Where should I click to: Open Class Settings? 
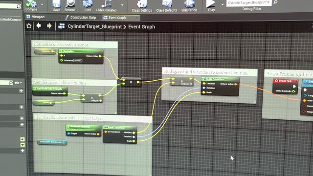[142, 6]
